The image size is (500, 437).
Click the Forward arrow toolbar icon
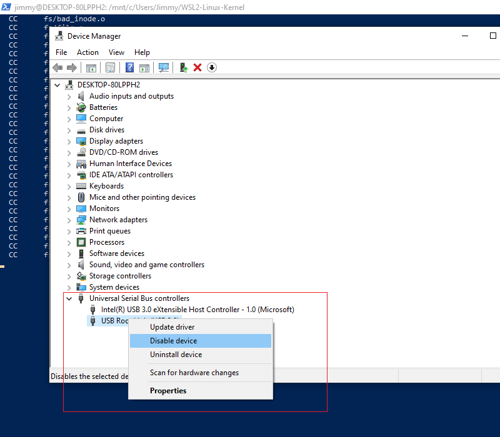pos(72,67)
